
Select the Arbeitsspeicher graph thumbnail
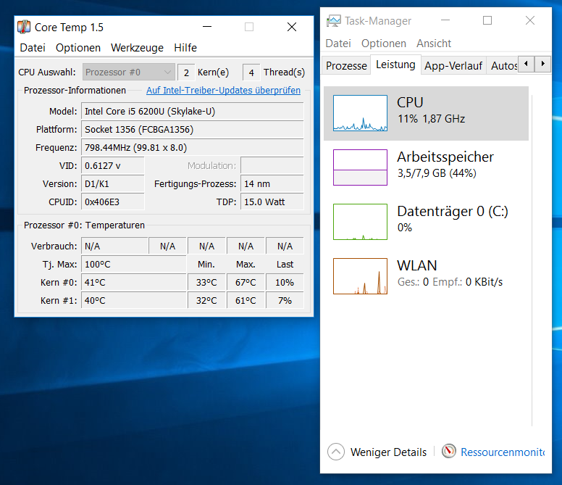[x=360, y=167]
